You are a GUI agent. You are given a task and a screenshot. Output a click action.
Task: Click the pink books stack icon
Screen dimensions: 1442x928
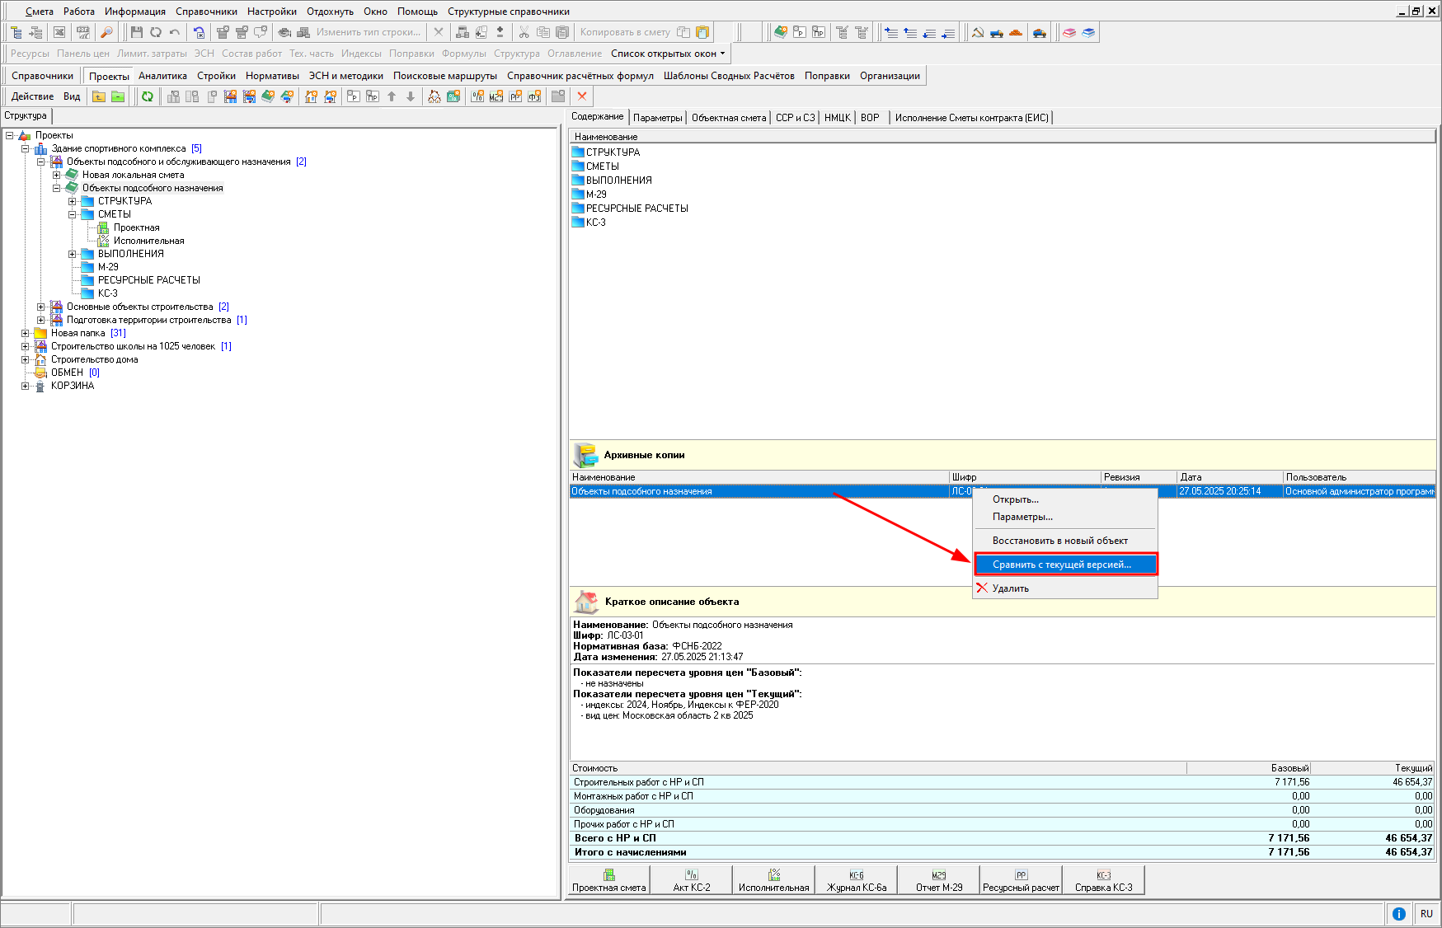pos(1069,33)
